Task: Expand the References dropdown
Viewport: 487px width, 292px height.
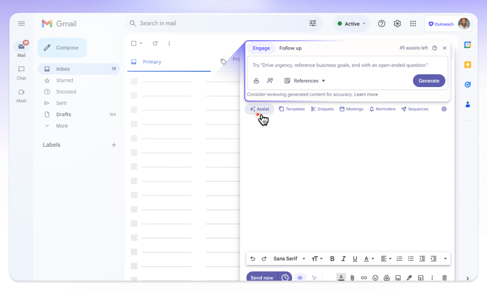Action: point(305,81)
